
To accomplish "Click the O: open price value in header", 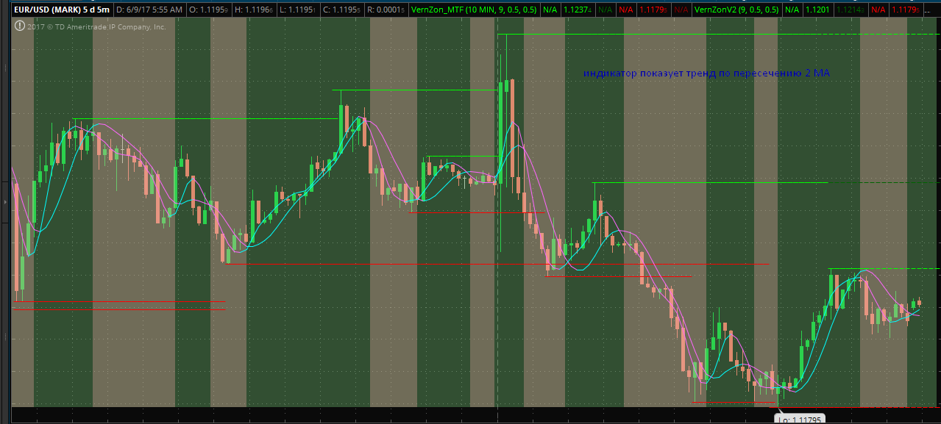I will coord(208,10).
